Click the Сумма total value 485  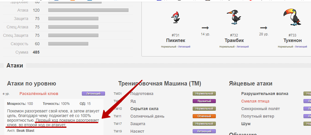(x=36, y=52)
